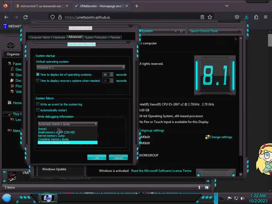This screenshot has width=272, height=204.
Task: Choose Kernel memory dump option
Action: 68,136
